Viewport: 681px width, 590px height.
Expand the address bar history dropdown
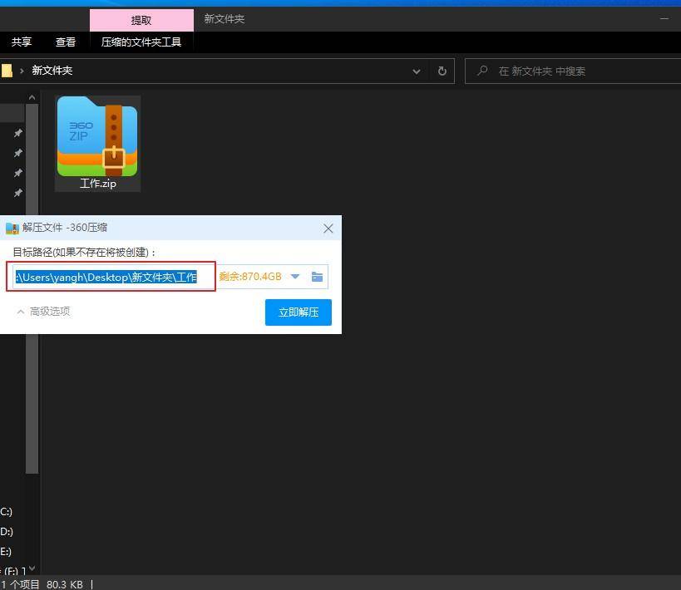coord(416,71)
